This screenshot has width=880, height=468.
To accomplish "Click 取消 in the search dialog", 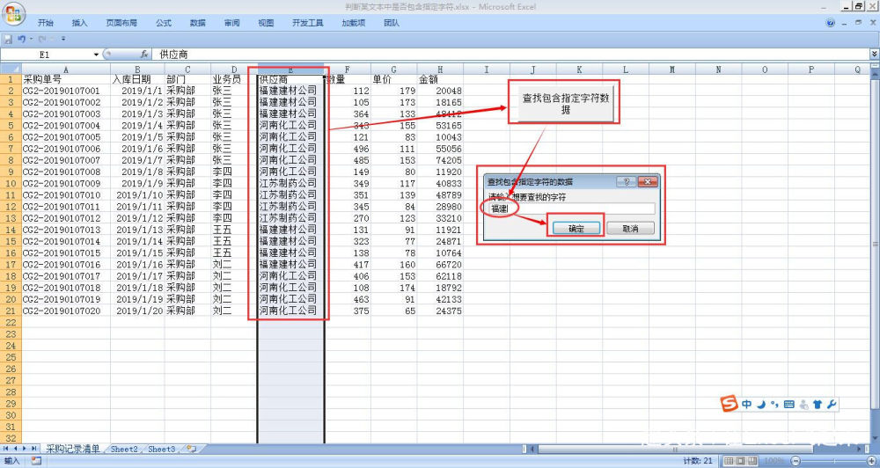I will pyautogui.click(x=630, y=229).
